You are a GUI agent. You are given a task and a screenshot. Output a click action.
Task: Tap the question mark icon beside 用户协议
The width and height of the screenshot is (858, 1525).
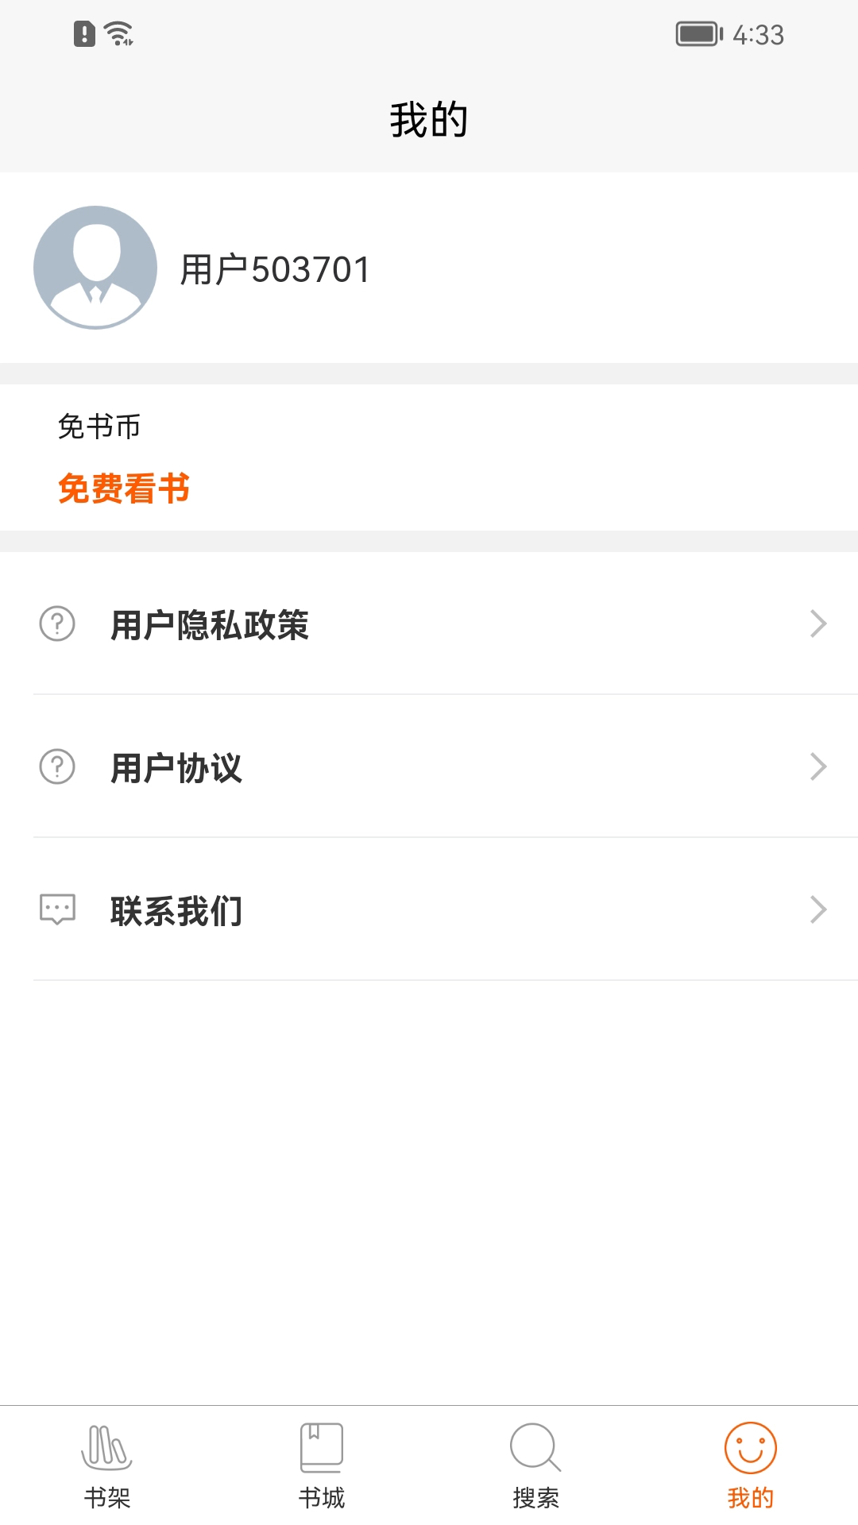coord(57,767)
